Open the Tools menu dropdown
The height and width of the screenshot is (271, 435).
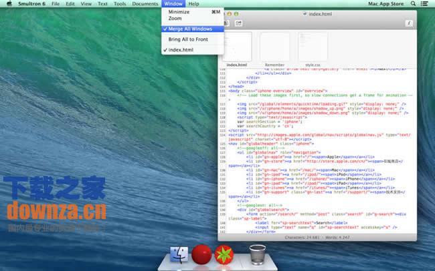[x=120, y=4]
